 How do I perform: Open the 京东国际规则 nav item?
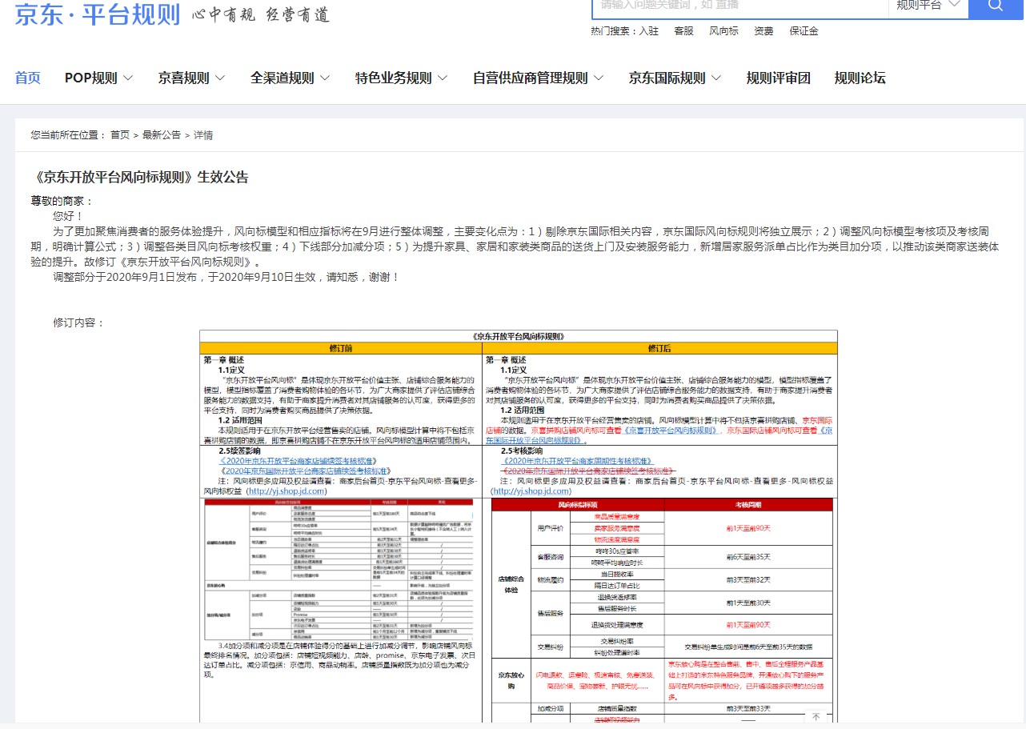click(x=667, y=78)
